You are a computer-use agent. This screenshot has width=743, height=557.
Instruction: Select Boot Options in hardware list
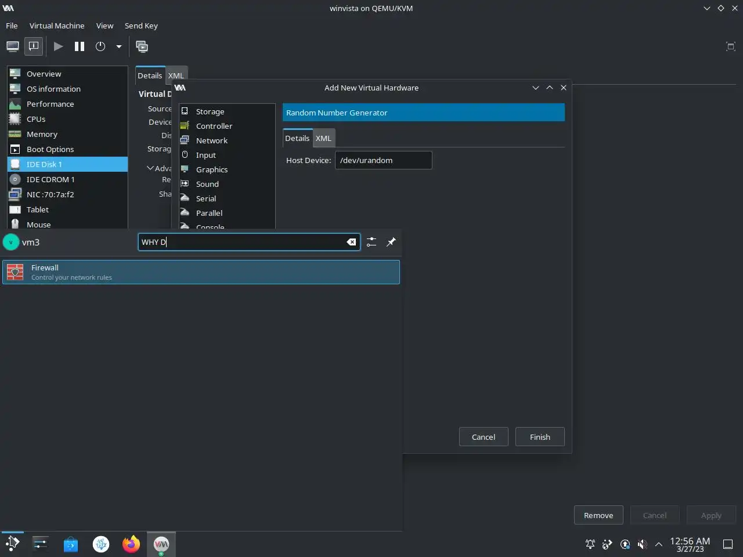tap(67, 149)
